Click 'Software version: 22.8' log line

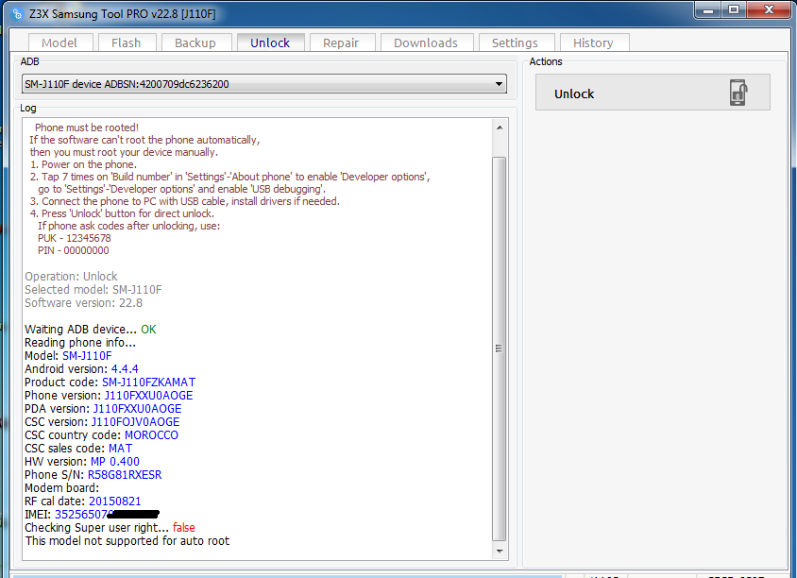tap(84, 303)
